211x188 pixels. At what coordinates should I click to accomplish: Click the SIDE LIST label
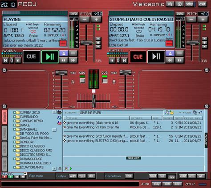click(134, 158)
